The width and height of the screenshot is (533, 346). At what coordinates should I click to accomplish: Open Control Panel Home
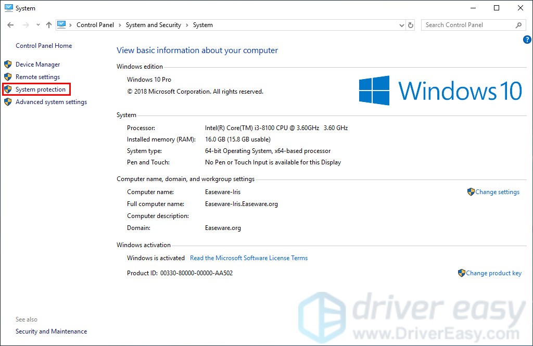44,46
